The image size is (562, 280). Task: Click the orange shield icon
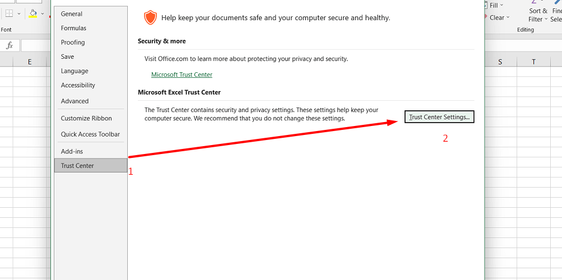[150, 17]
